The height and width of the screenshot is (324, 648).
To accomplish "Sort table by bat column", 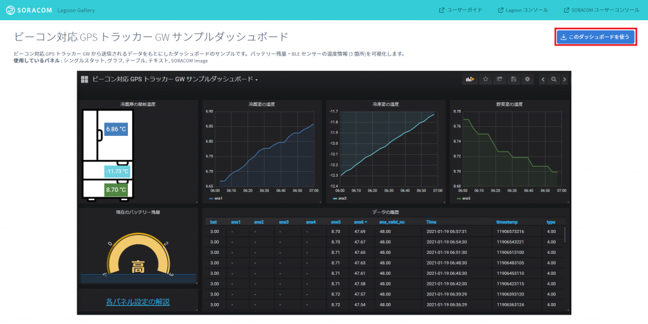I will 213,222.
